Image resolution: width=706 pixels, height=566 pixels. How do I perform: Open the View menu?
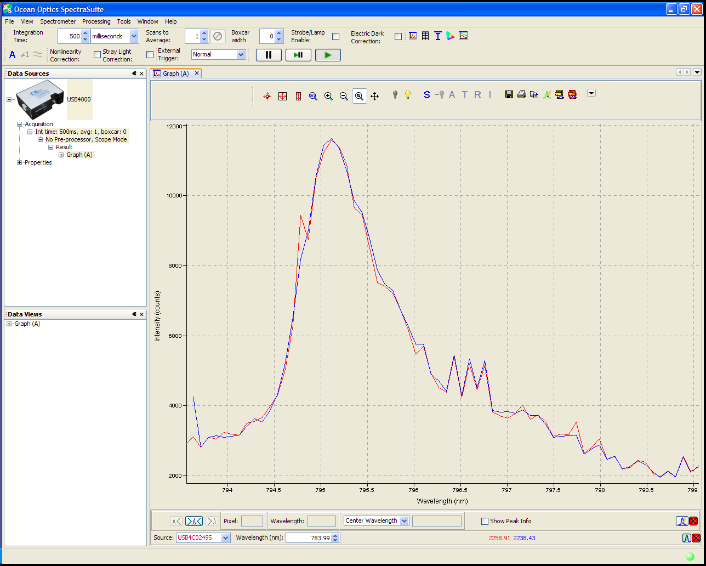point(27,21)
